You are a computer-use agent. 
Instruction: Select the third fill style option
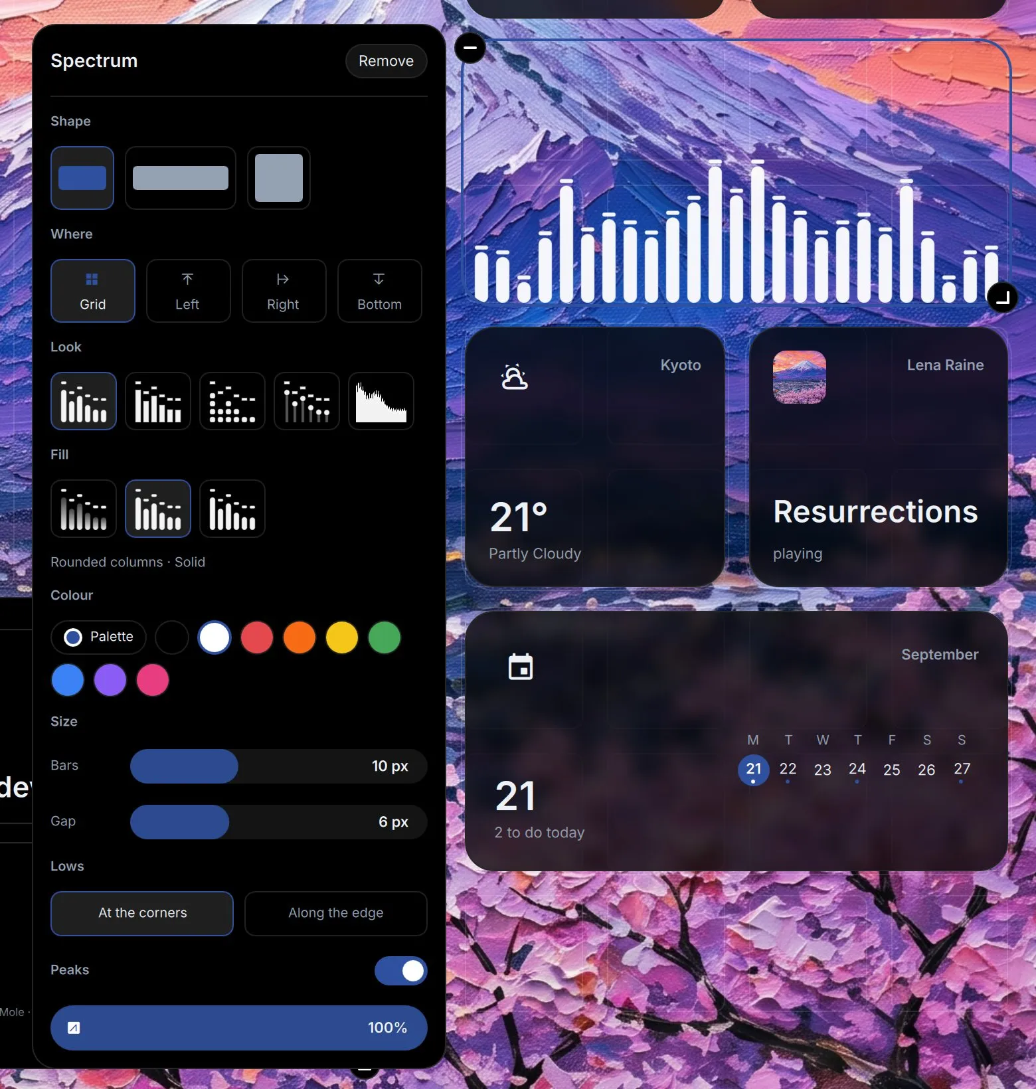(232, 509)
